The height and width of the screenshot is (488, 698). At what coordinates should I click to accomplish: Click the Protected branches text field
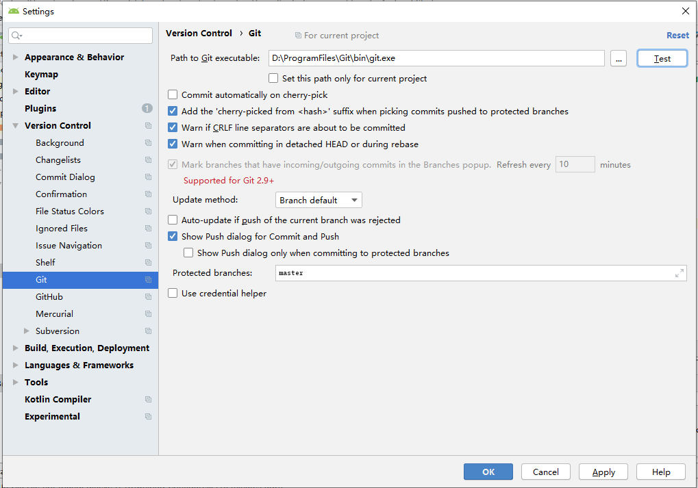(481, 273)
